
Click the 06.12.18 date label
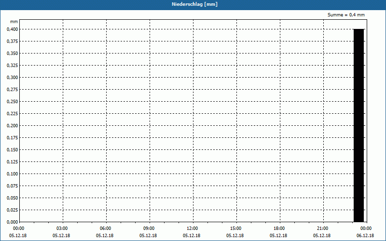pyautogui.click(x=365, y=236)
